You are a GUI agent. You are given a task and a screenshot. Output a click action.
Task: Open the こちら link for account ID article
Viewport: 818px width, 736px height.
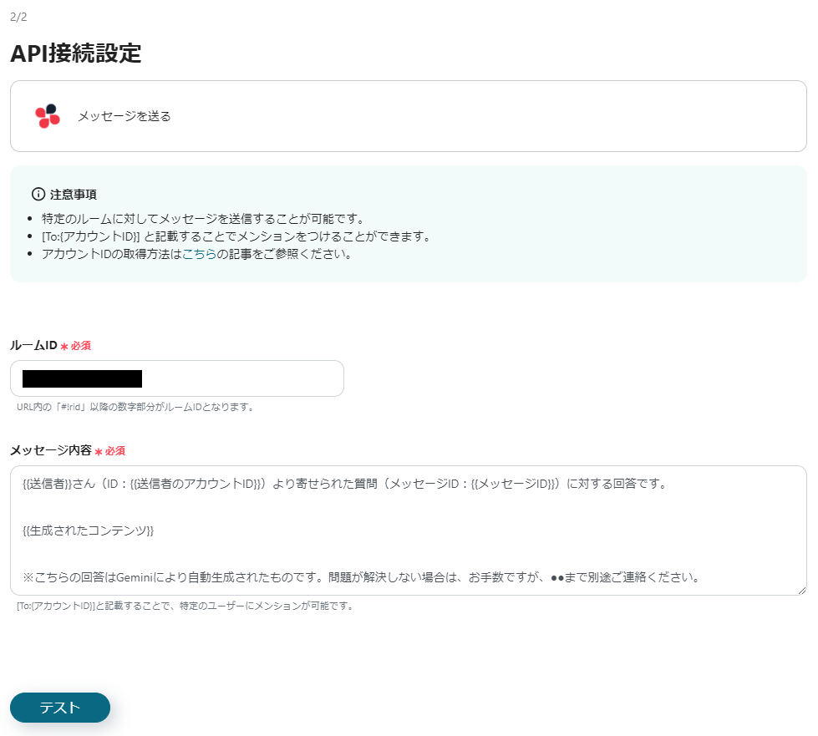coord(199,254)
